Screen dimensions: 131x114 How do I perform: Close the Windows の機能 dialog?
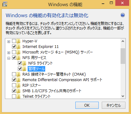tap(122, 3)
